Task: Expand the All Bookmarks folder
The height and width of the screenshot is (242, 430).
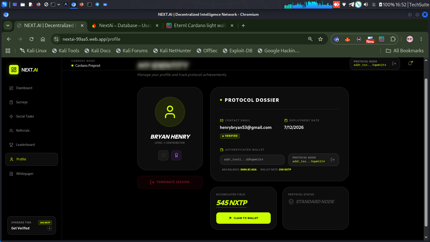Action: (405, 51)
